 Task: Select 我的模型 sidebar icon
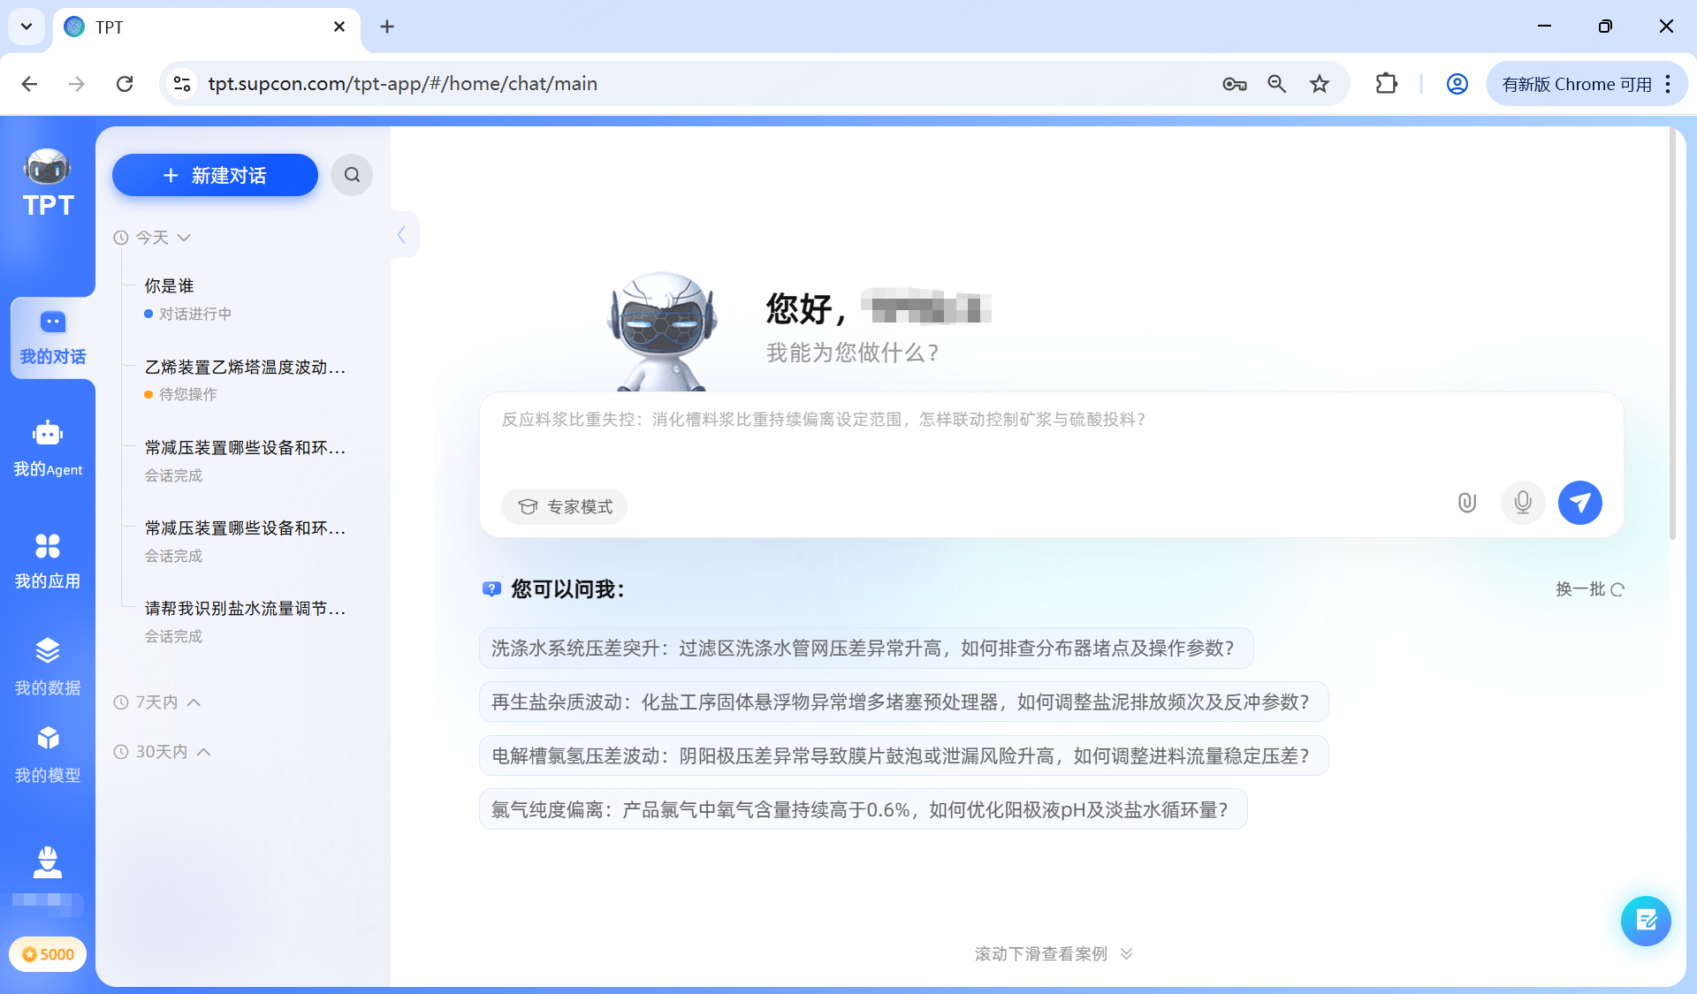tap(49, 751)
